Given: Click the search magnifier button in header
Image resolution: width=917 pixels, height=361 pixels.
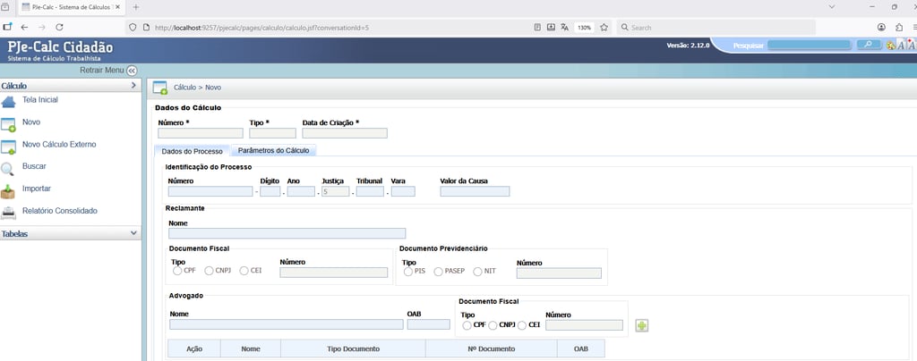Looking at the screenshot, I should [x=869, y=45].
